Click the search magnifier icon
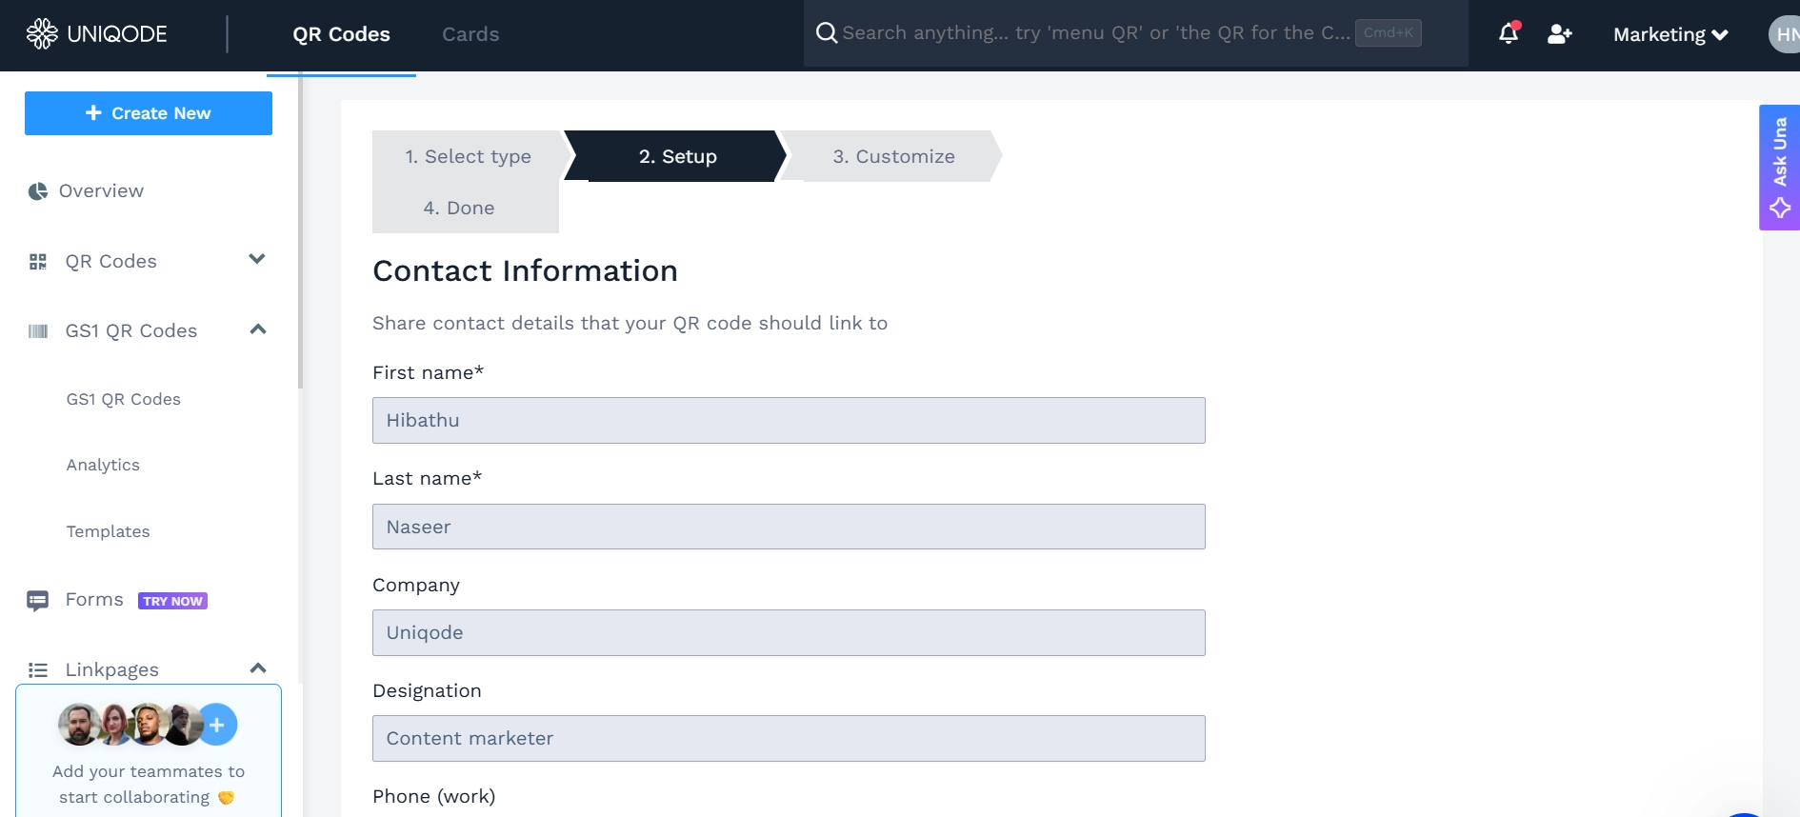 (x=827, y=32)
